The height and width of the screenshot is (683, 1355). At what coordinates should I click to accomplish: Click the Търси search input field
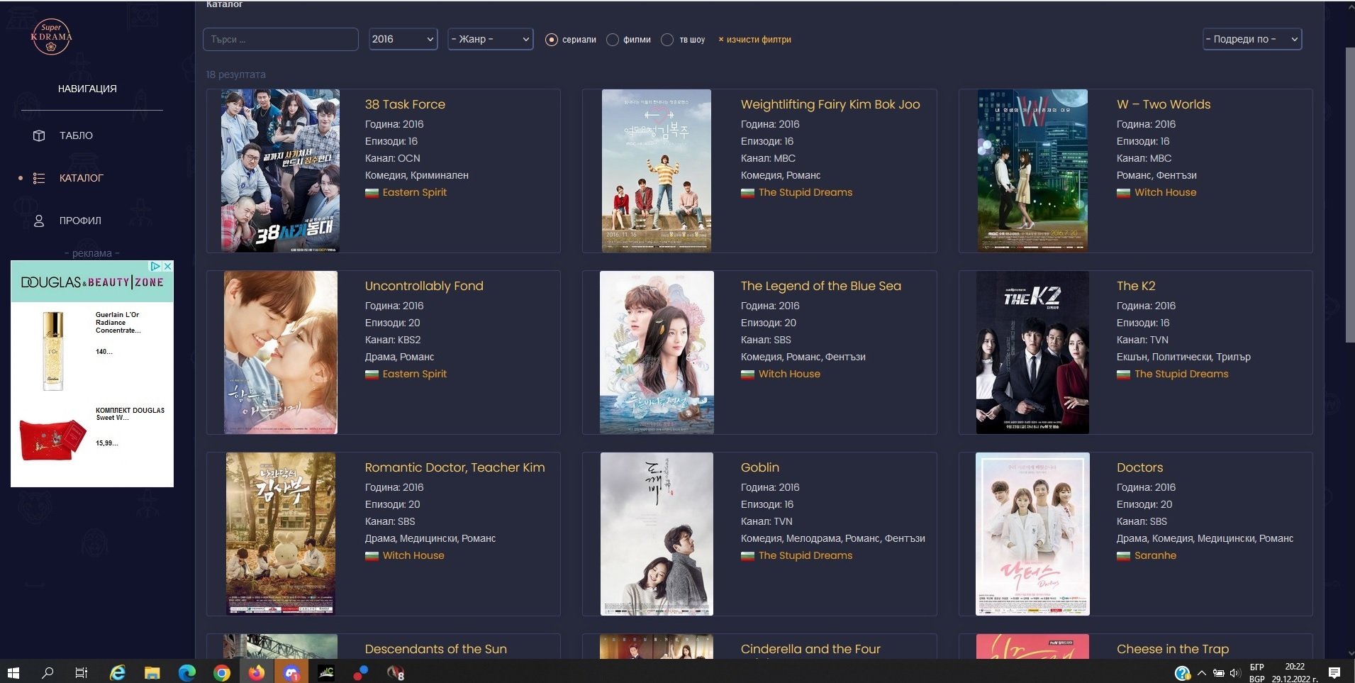tap(281, 39)
